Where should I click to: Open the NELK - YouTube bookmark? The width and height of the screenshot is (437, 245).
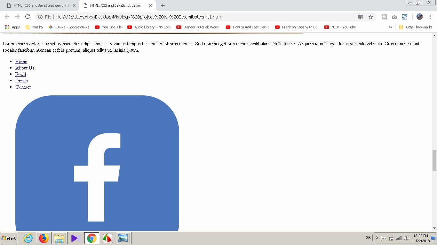(x=340, y=27)
